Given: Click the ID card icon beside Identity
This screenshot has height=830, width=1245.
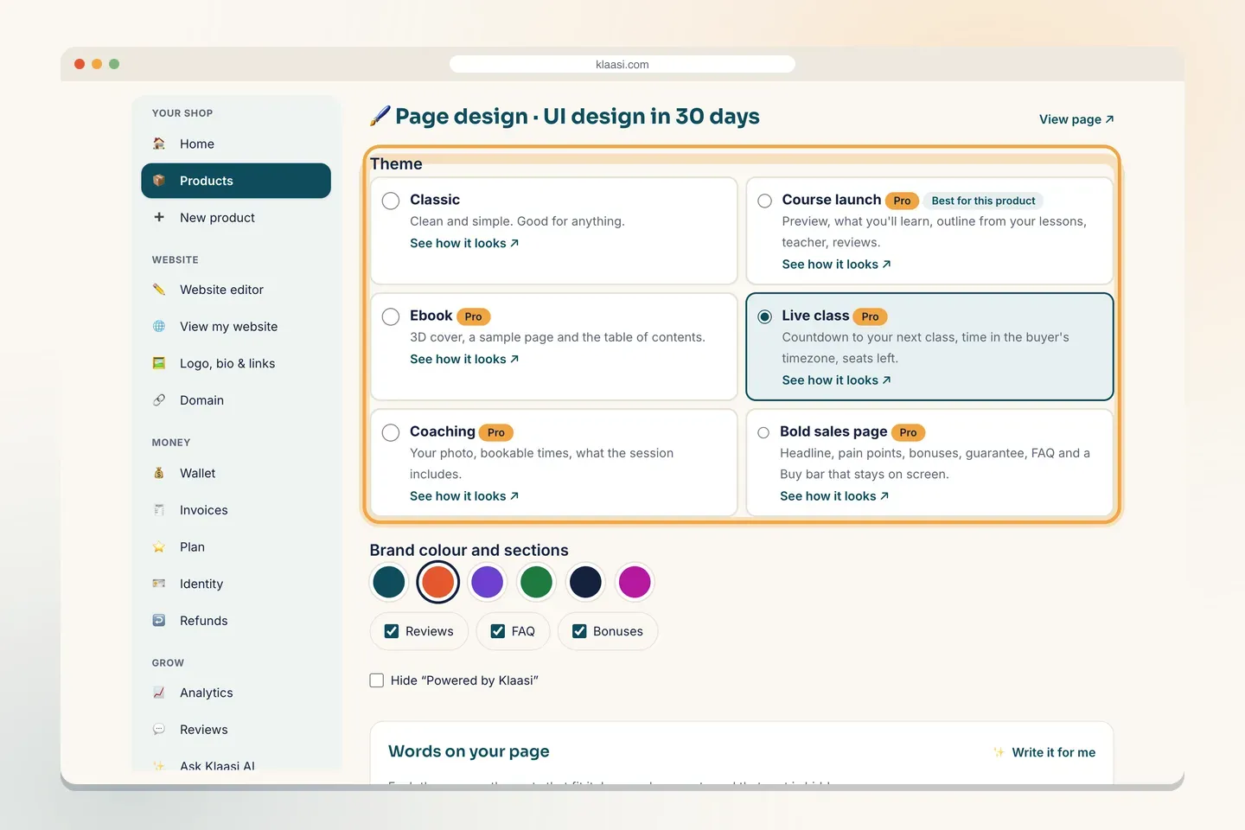Looking at the screenshot, I should 159,584.
